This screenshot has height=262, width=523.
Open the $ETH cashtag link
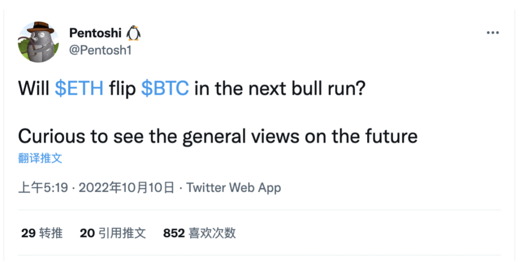[x=79, y=89]
